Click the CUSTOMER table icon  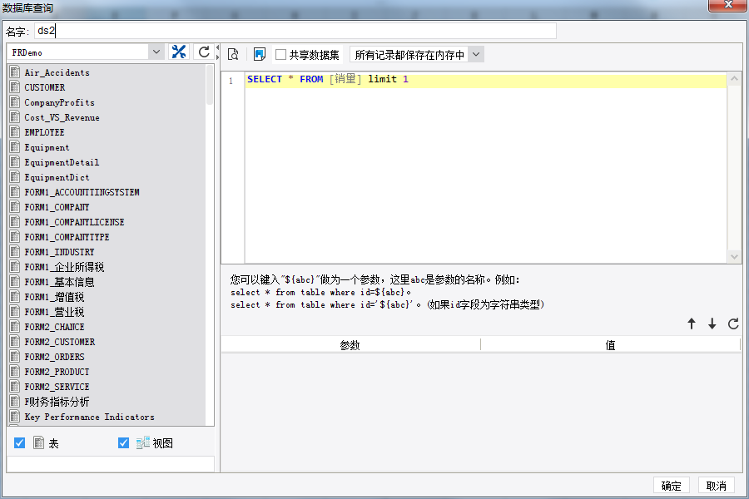(15, 86)
